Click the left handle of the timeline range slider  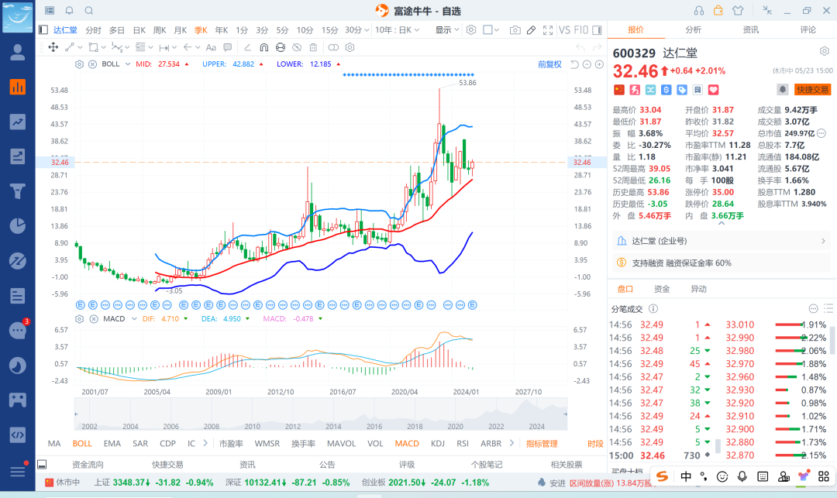coord(76,414)
